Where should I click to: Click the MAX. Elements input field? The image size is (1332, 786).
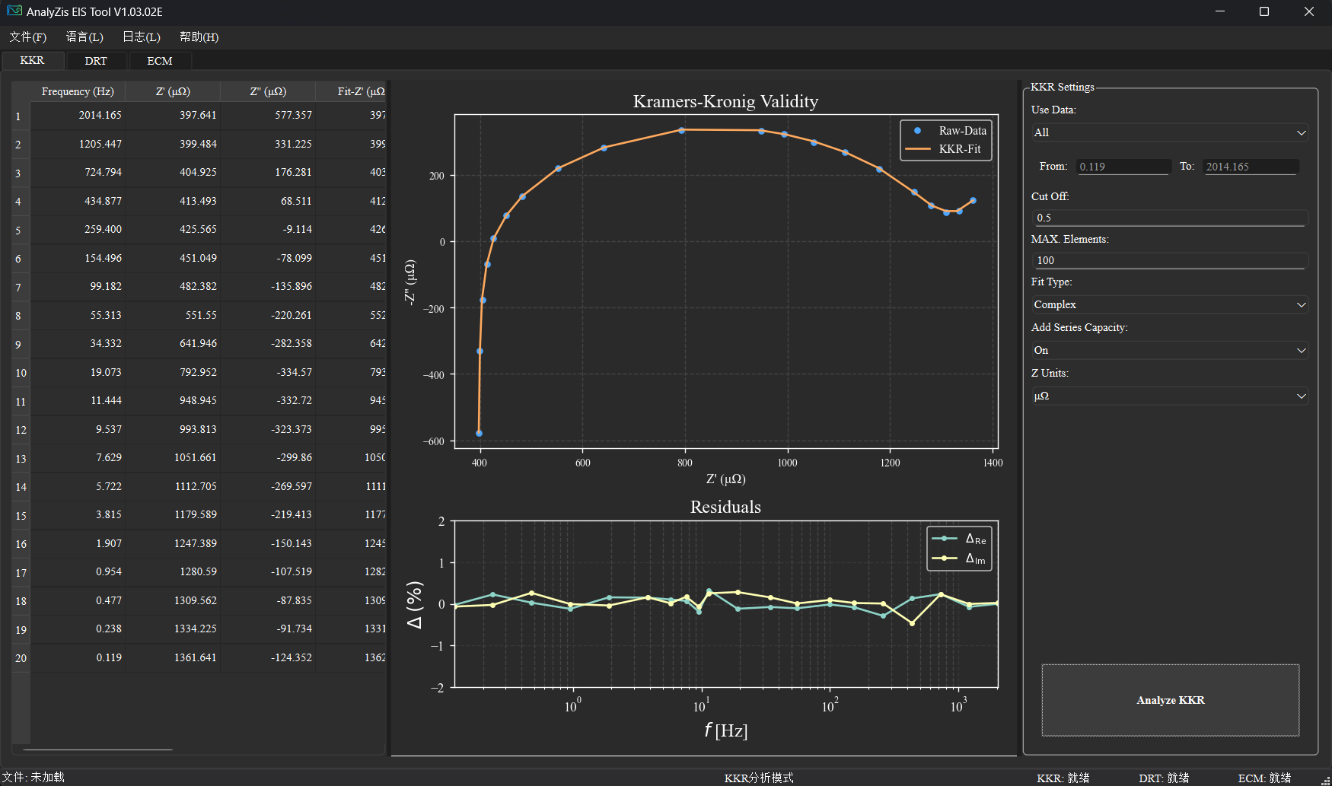(x=1169, y=260)
